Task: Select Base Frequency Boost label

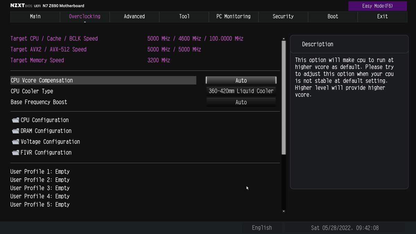Action: pyautogui.click(x=39, y=102)
